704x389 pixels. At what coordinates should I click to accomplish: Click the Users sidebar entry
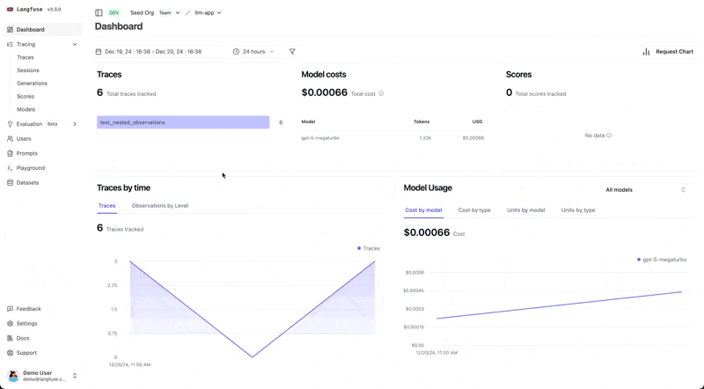tap(24, 139)
